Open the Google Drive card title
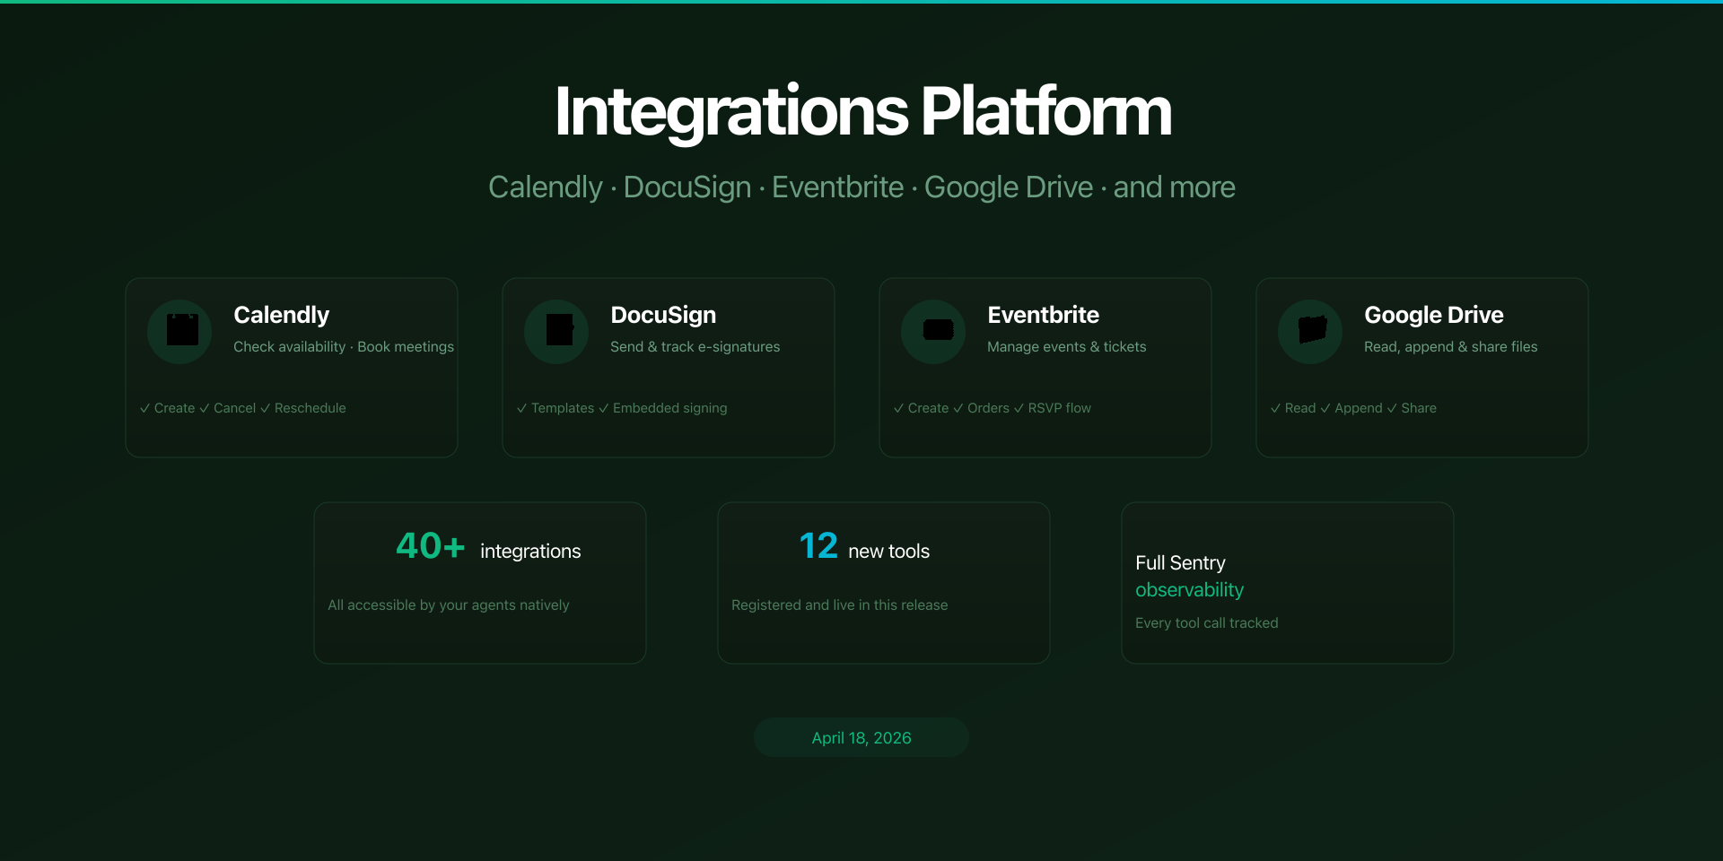 (x=1433, y=315)
